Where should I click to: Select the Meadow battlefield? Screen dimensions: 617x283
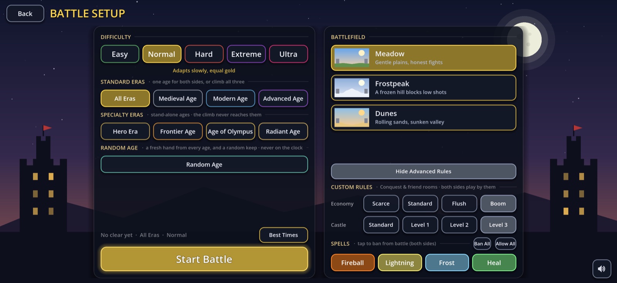pyautogui.click(x=423, y=58)
